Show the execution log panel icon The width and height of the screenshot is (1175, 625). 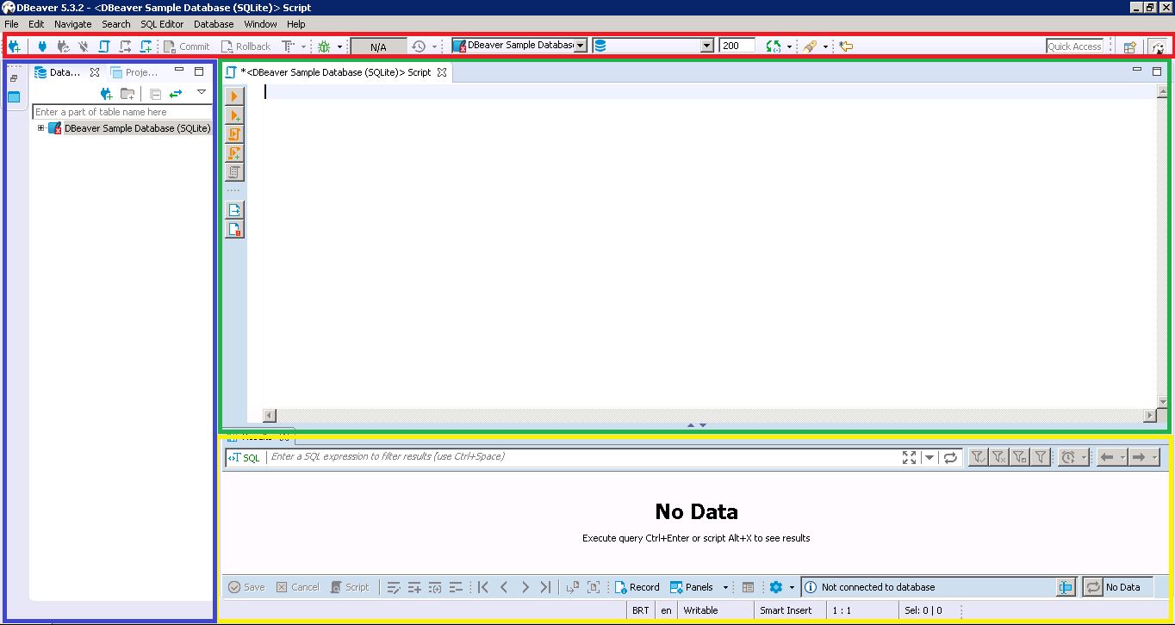pyautogui.click(x=234, y=229)
